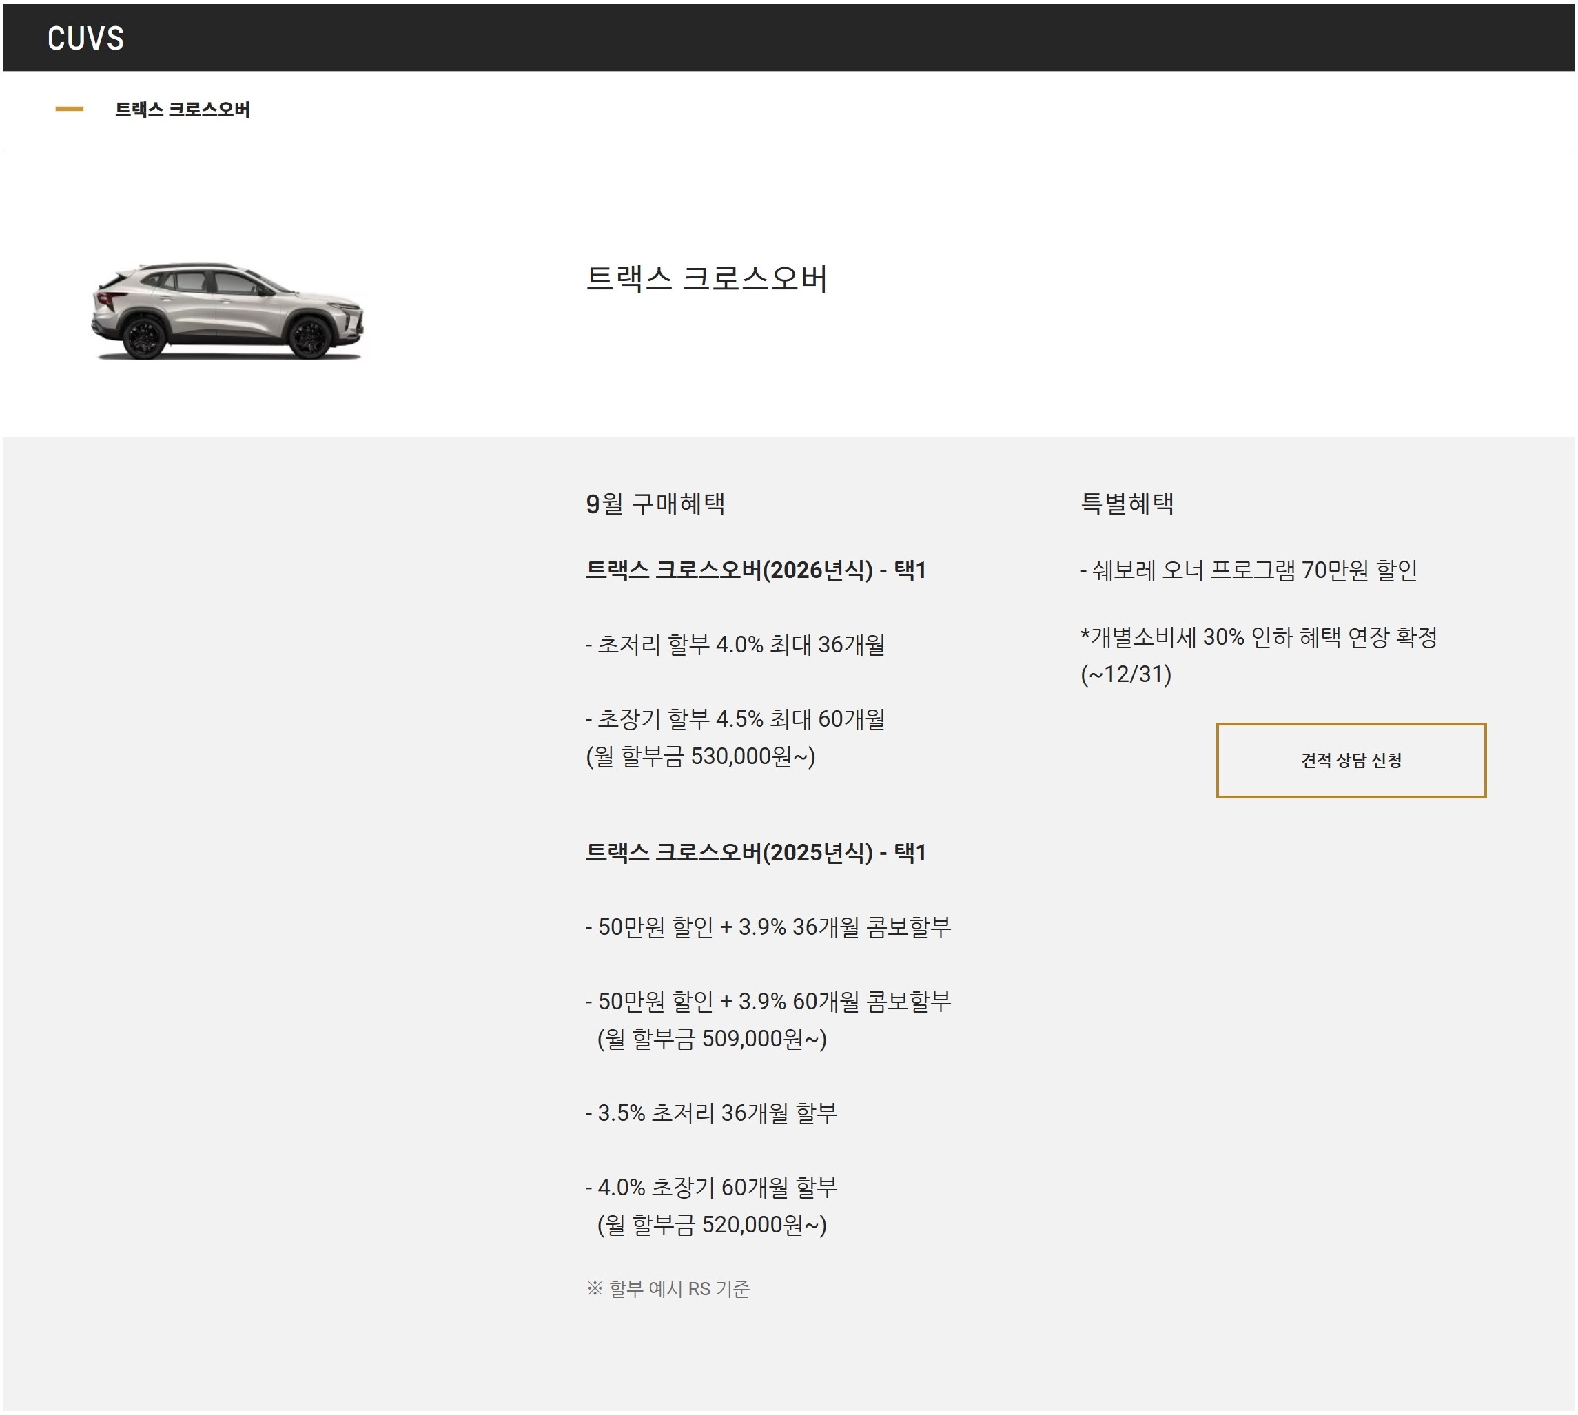
Task: Click the 2025년식 택1 subheading
Action: [x=755, y=852]
